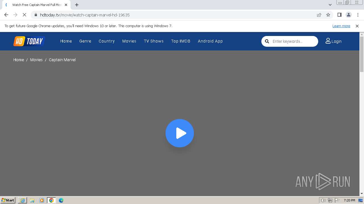Go to TV Shows section

(x=154, y=41)
